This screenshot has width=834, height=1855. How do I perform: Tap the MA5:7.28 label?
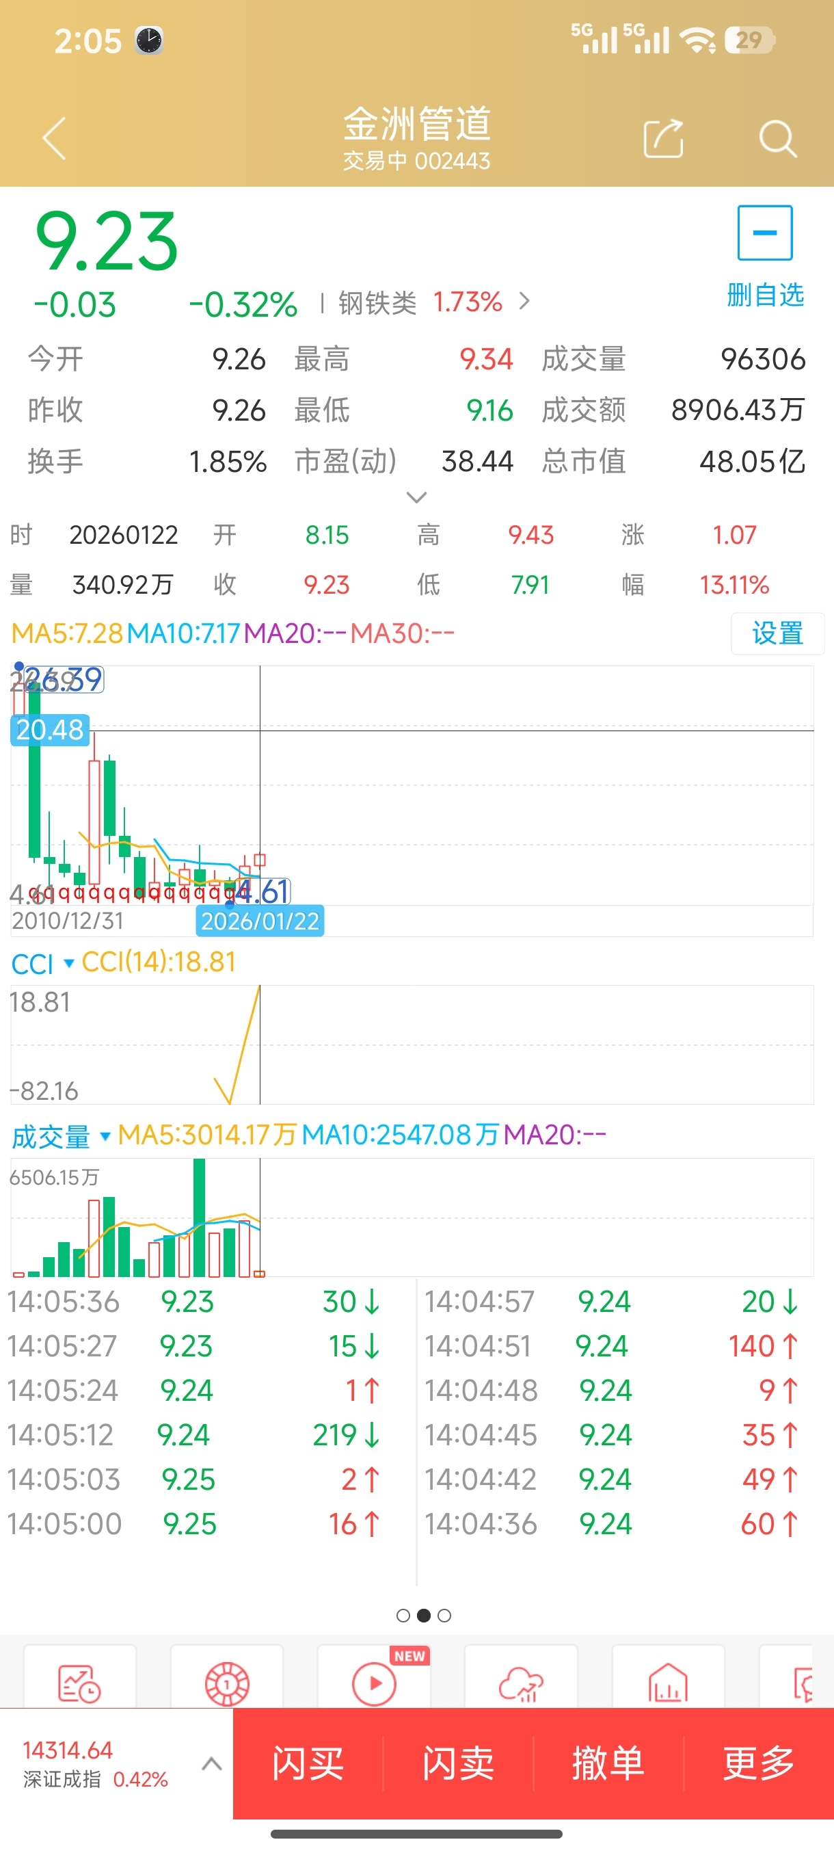point(68,633)
